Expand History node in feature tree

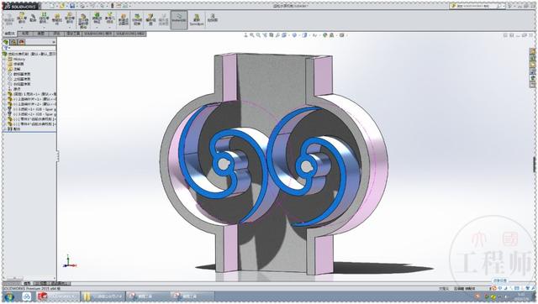(x=5, y=60)
